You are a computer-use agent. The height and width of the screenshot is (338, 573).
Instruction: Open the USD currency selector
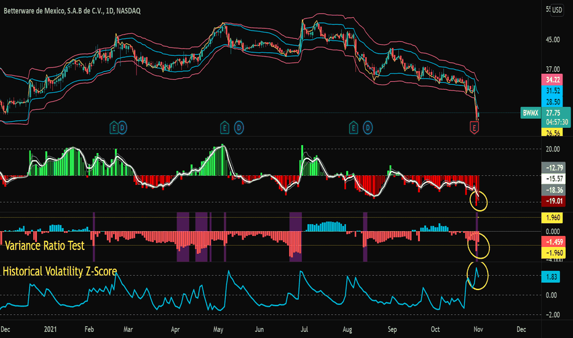(x=557, y=10)
